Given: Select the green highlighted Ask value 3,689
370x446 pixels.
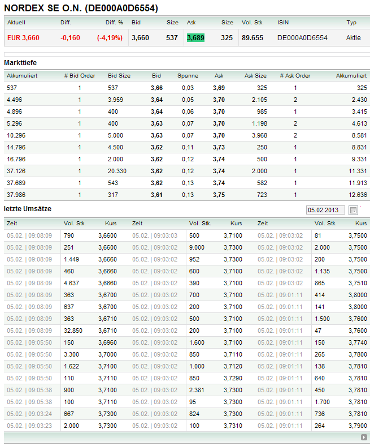Looking at the screenshot, I should tap(195, 38).
